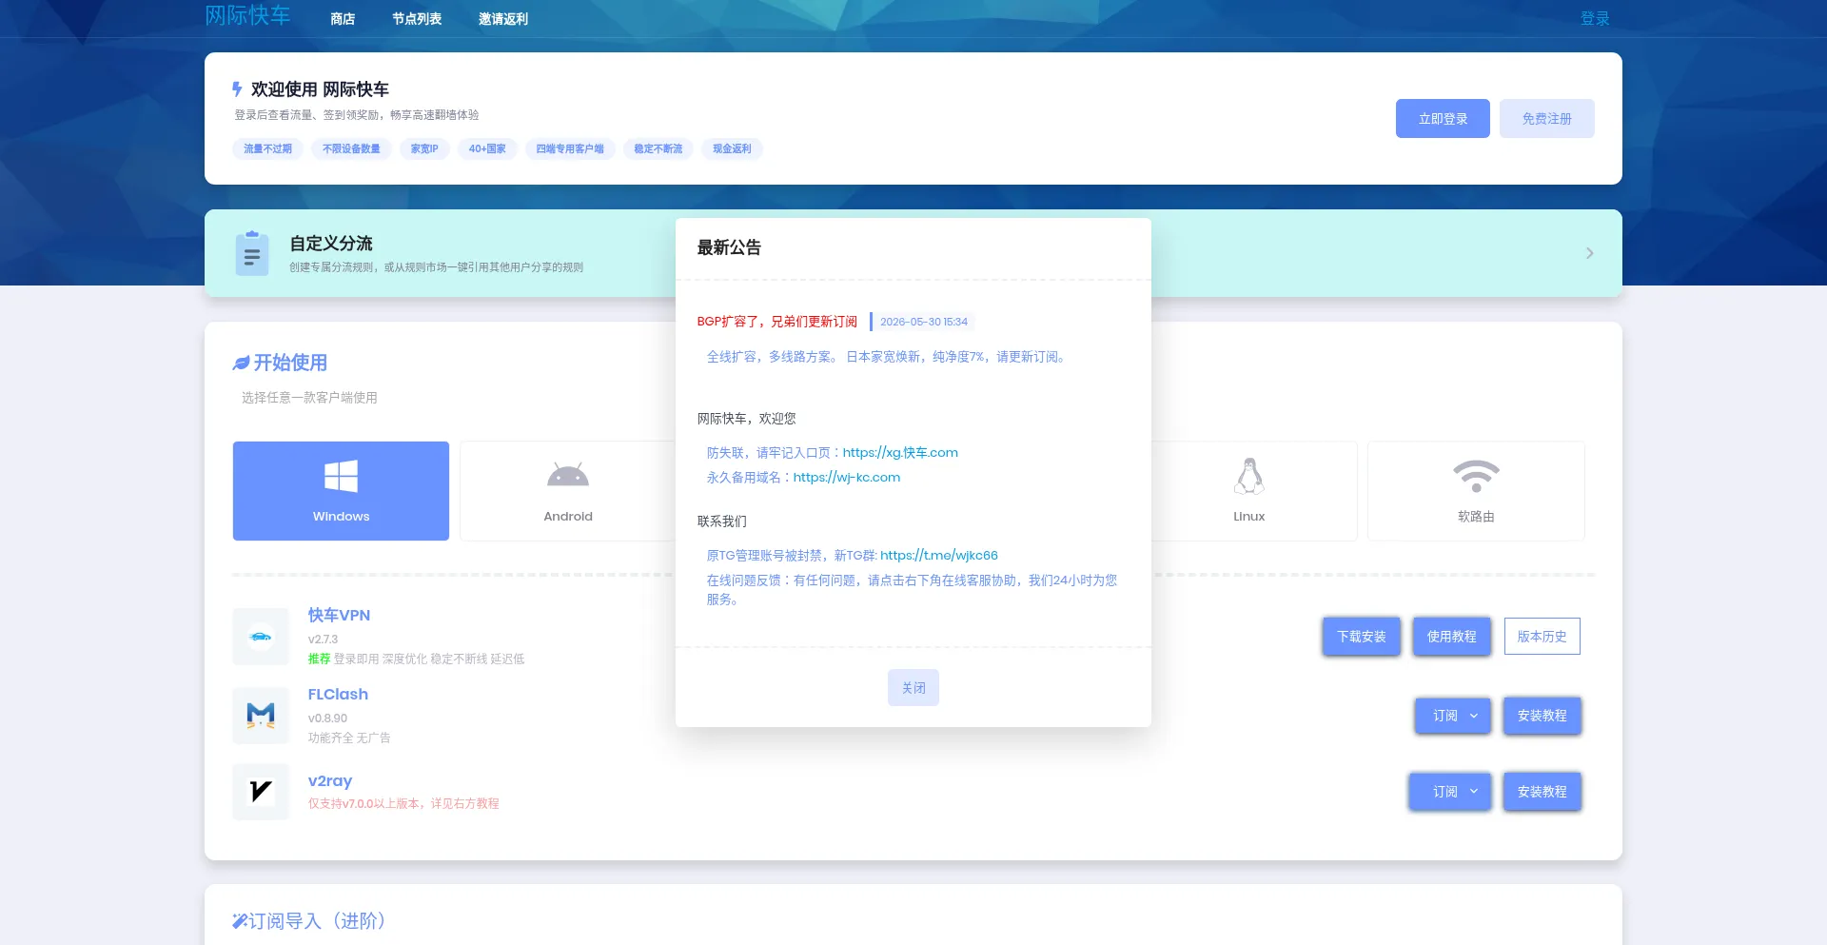
Task: Click the v2ray app icon
Action: tap(261, 792)
